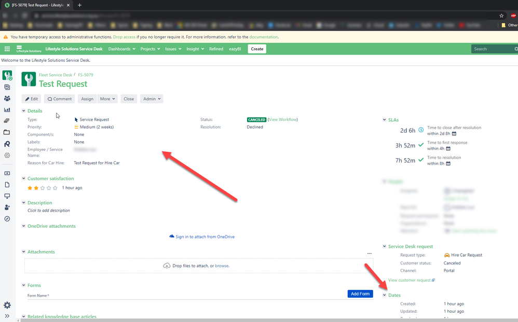Open calendar icon next to within 4h
This screenshot has width=518, height=322.
click(x=448, y=148)
